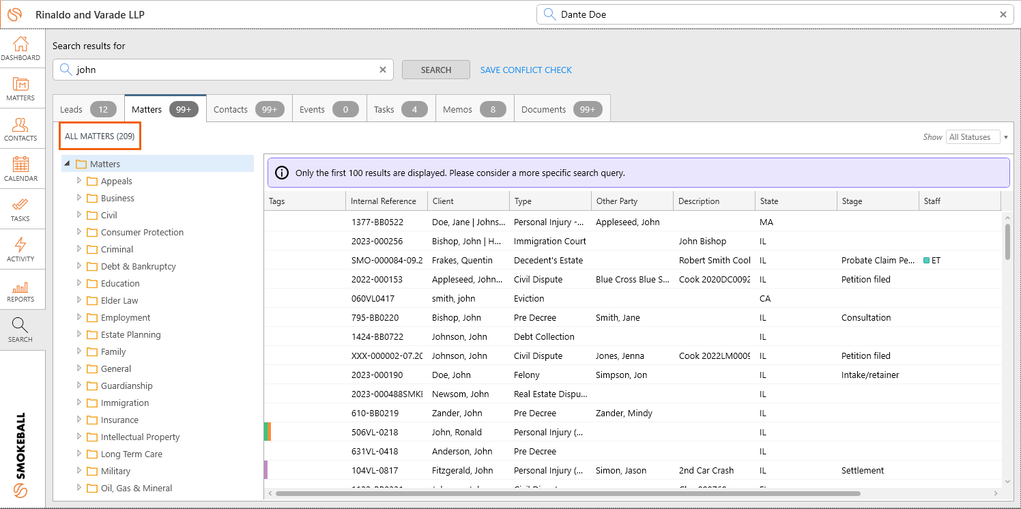
Task: Open Tasks from the sidebar
Action: pos(20,209)
